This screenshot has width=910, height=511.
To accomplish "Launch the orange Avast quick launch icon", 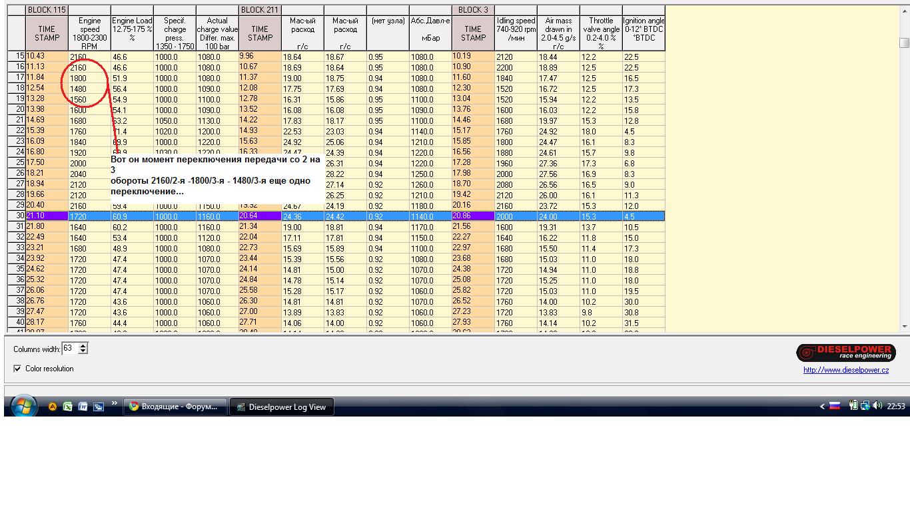I will coord(53,407).
